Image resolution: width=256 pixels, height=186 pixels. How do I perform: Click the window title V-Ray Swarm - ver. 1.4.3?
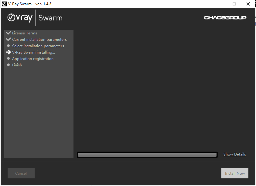point(30,4)
